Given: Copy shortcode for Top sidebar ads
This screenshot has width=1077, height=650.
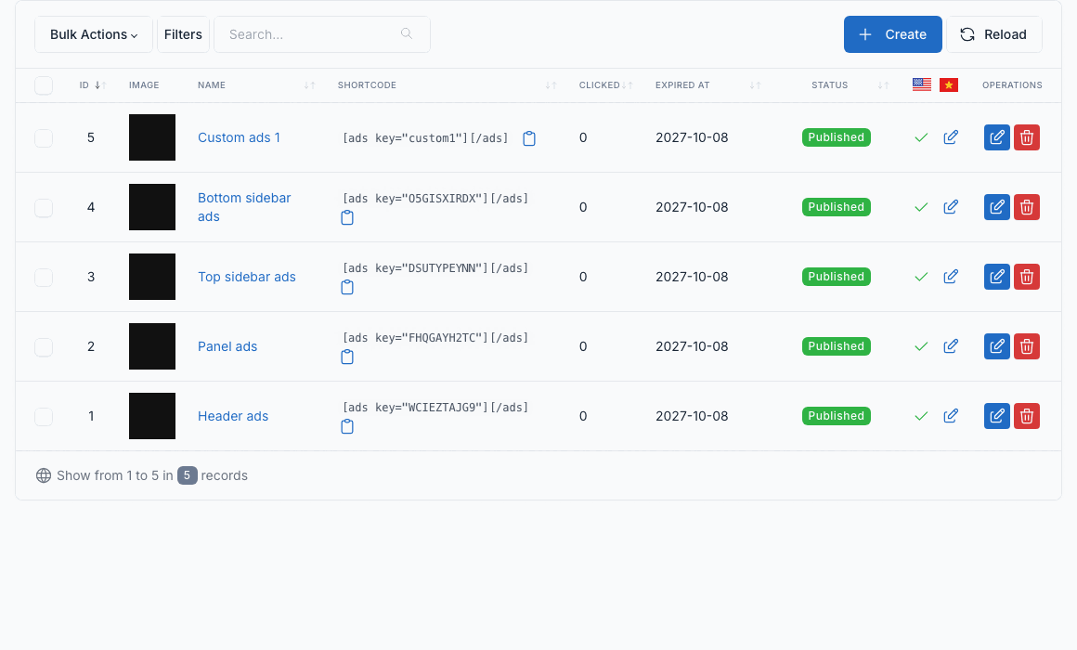Looking at the screenshot, I should [x=347, y=287].
